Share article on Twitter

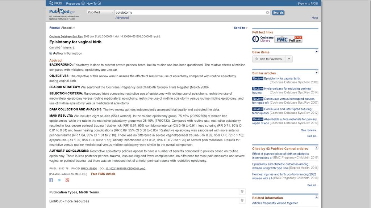pyautogui.click(x=59, y=180)
